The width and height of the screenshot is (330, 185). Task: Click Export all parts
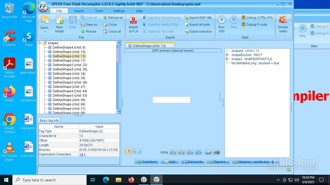(197, 24)
